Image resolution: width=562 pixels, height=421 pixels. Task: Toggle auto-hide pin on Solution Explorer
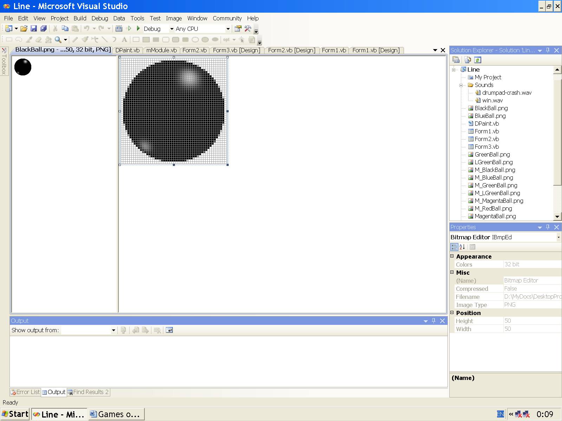pos(548,51)
